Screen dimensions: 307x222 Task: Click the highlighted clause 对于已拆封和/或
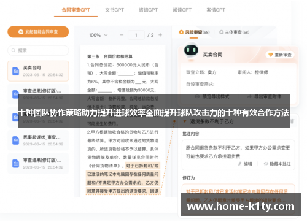(142, 166)
